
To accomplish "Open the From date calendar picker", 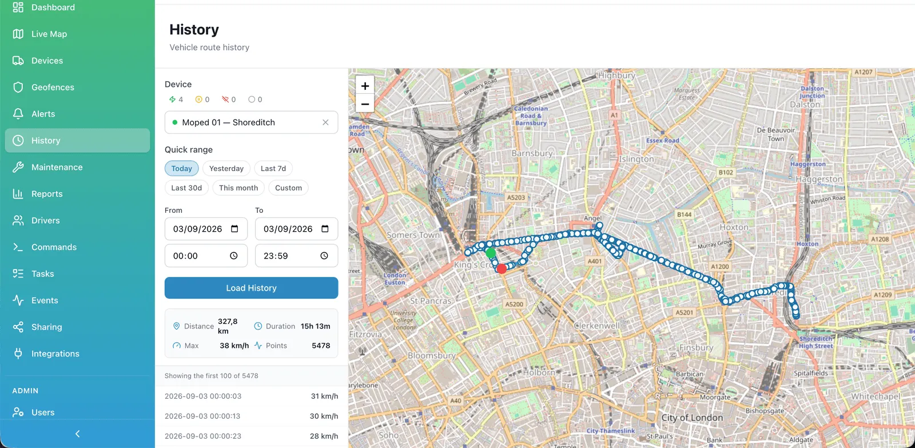I will coord(234,229).
